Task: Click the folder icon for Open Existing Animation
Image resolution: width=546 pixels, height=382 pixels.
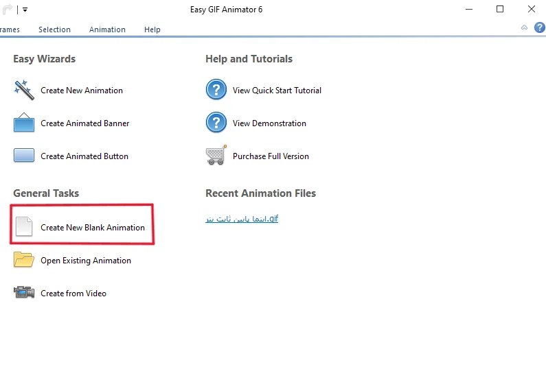Action: (23, 260)
